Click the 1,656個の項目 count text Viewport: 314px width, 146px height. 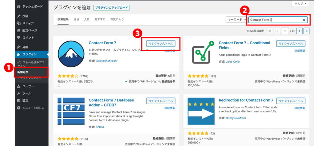[x=255, y=31]
